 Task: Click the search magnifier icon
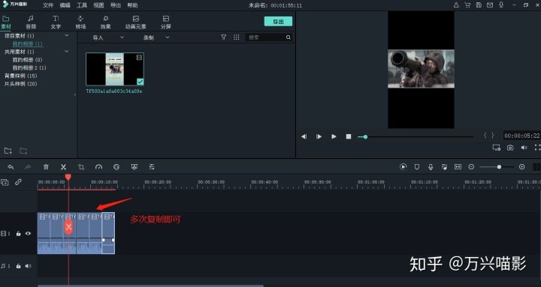coord(289,37)
